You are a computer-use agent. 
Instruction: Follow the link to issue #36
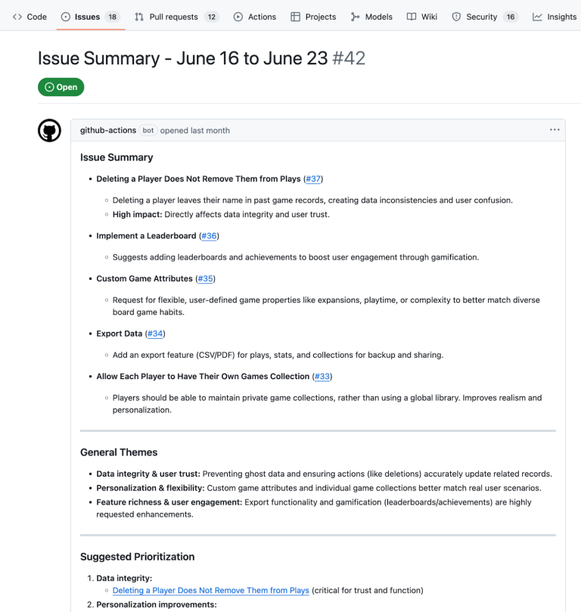(209, 235)
